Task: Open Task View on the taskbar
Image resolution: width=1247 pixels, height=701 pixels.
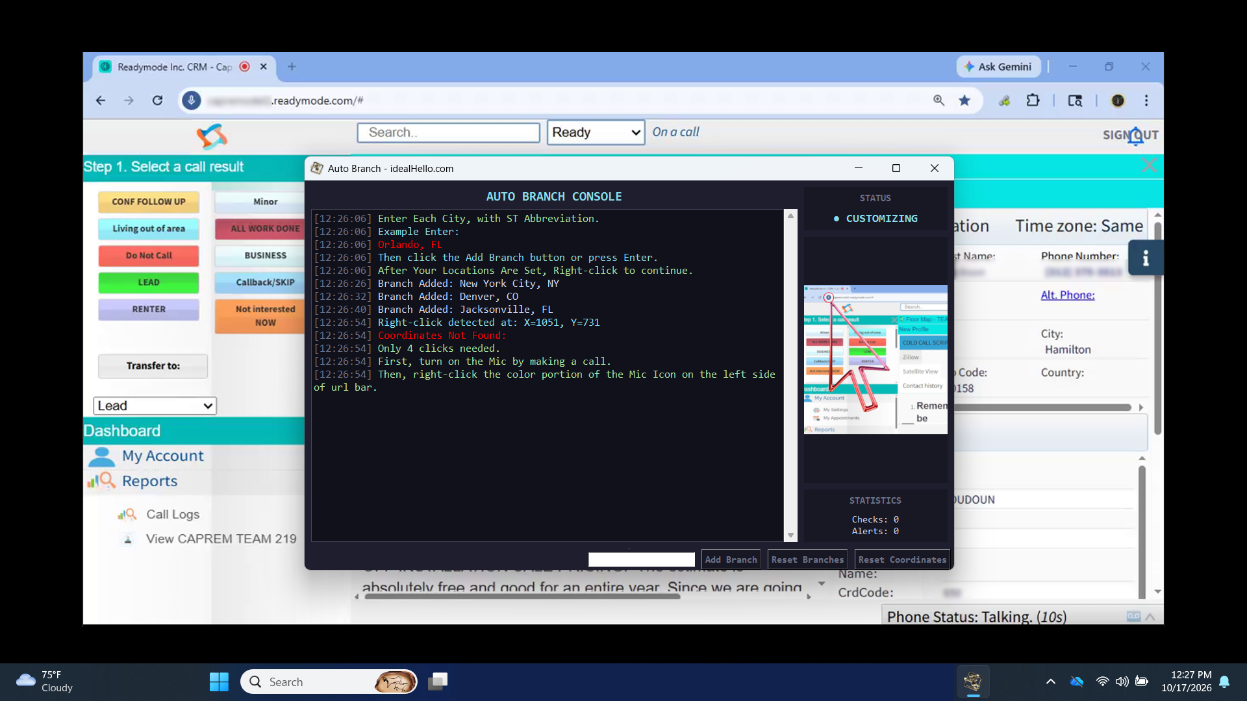Action: tap(438, 682)
